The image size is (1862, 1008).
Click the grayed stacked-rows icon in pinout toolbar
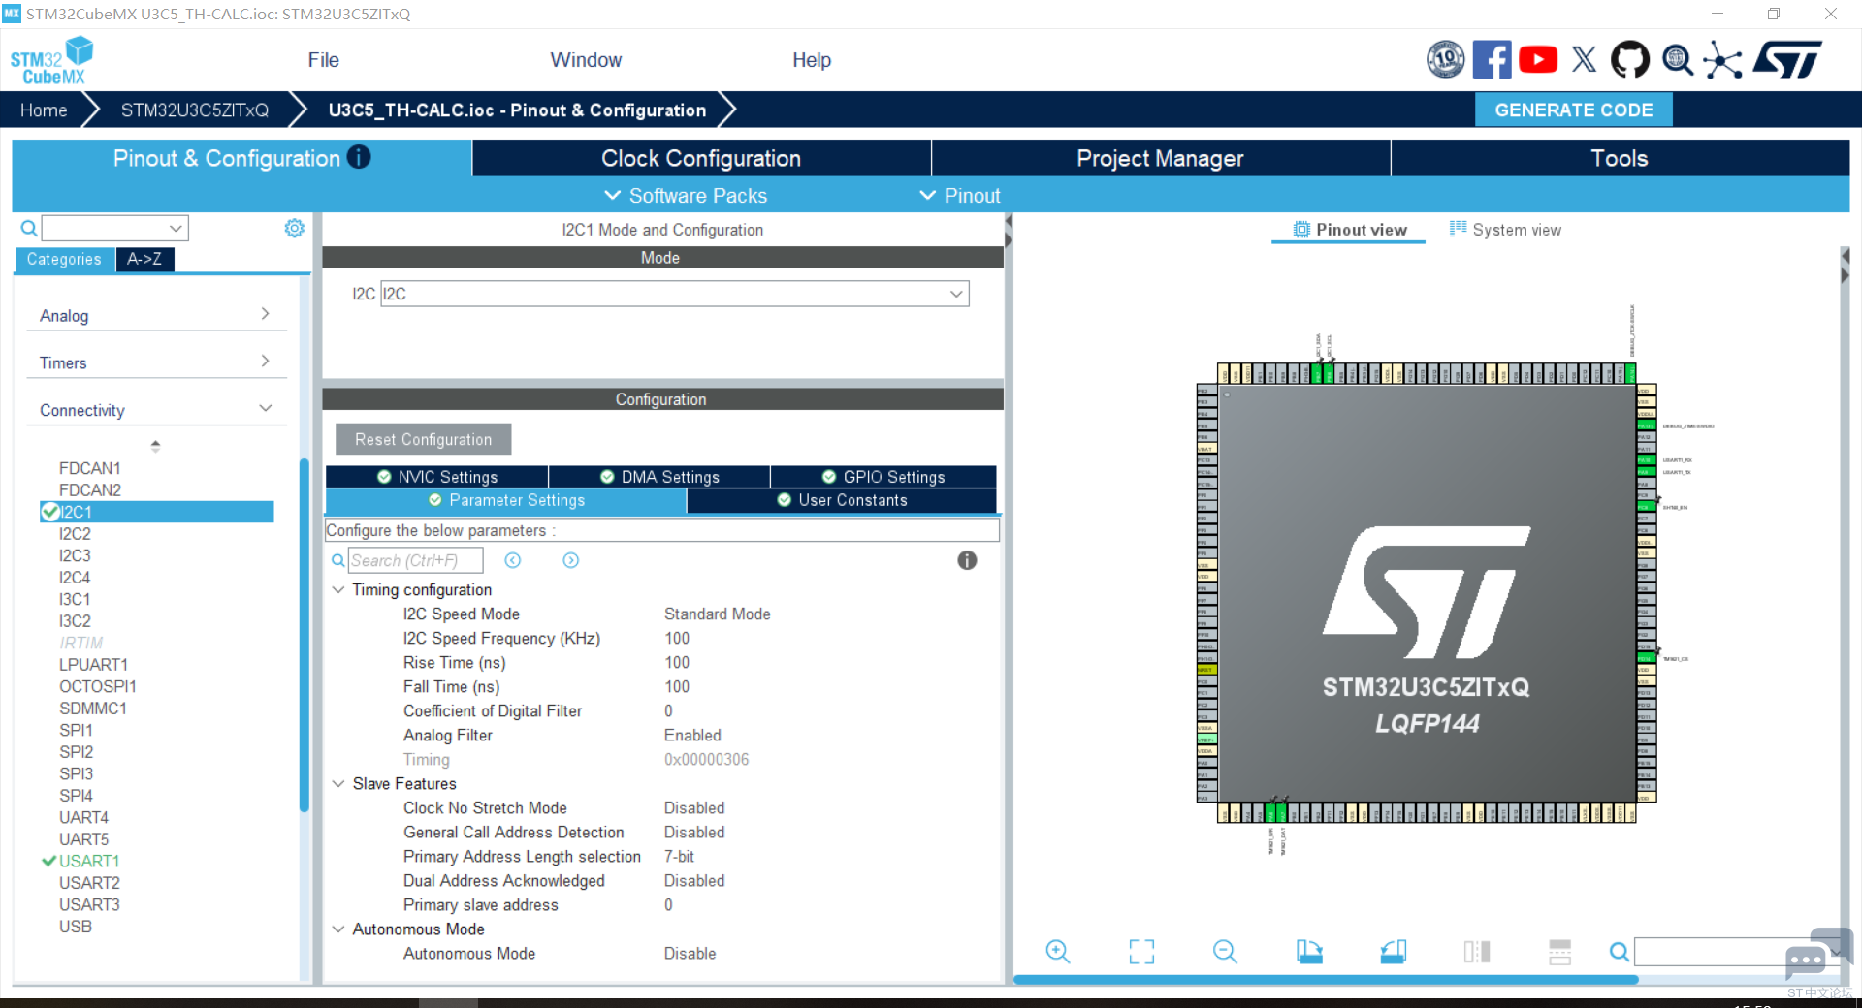[x=1559, y=952]
